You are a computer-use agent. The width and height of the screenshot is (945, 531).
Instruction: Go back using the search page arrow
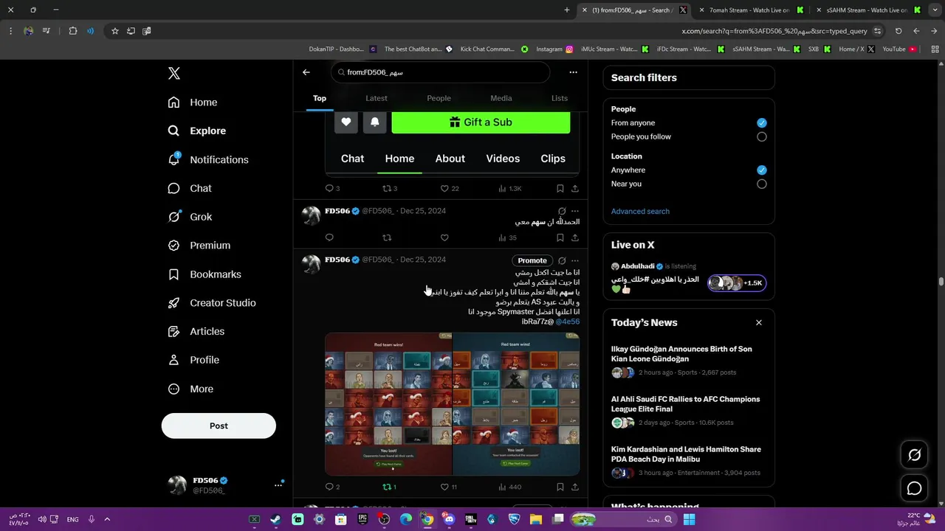306,72
